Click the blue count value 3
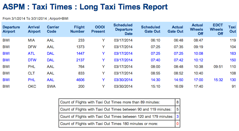The width and height of the screenshot is (239, 131). tap(177, 117)
